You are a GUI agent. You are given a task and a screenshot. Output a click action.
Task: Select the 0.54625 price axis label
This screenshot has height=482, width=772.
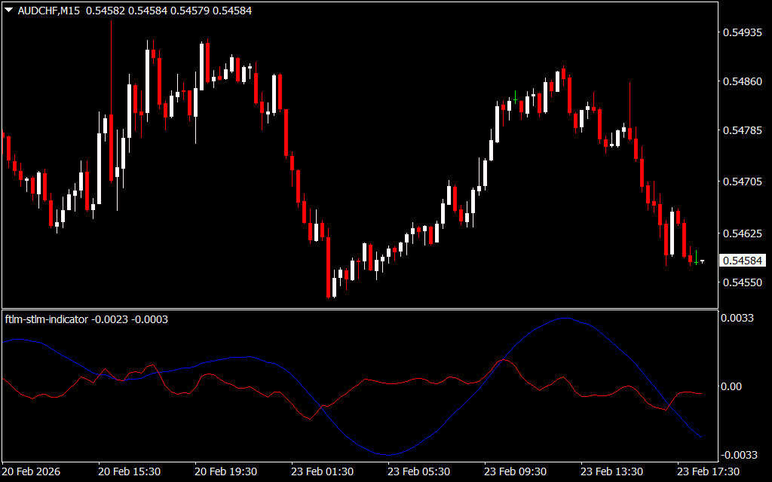[x=743, y=233]
